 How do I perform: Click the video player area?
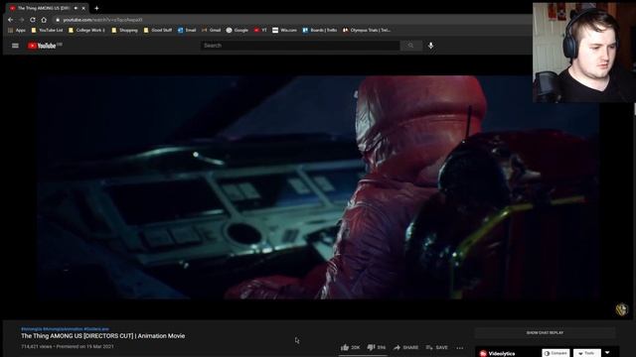pos(318,187)
